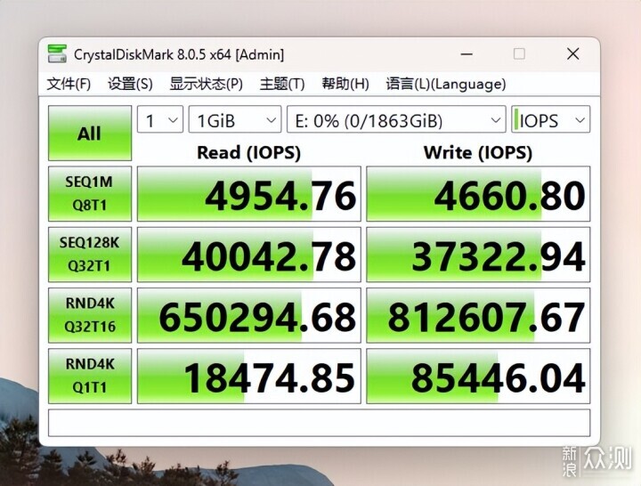This screenshot has height=486, width=641.
Task: Click the write result 85446.04
Action: [478, 376]
